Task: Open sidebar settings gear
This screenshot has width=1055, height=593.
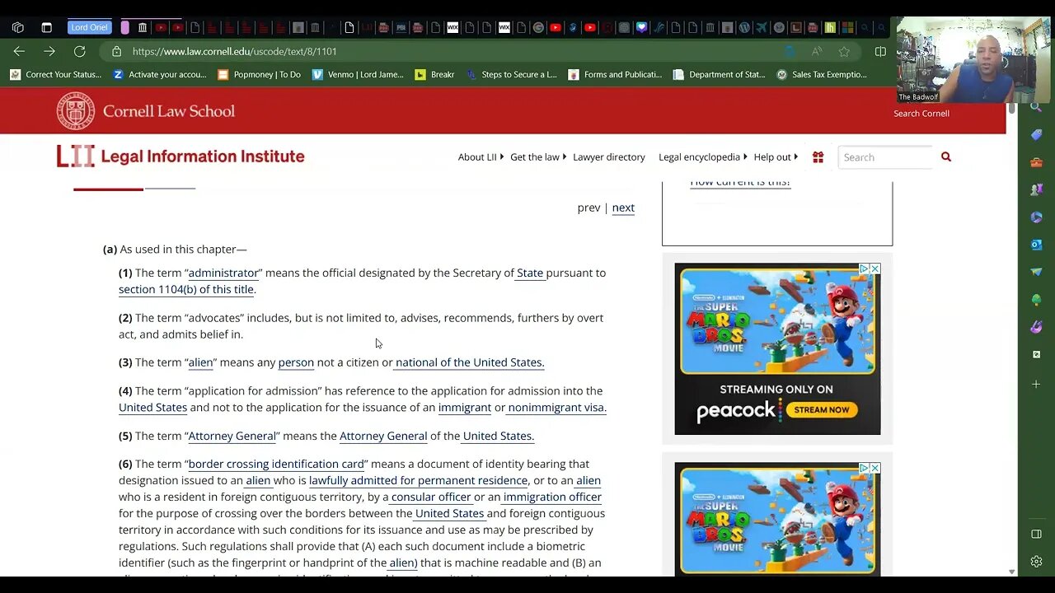Action: tap(1036, 562)
